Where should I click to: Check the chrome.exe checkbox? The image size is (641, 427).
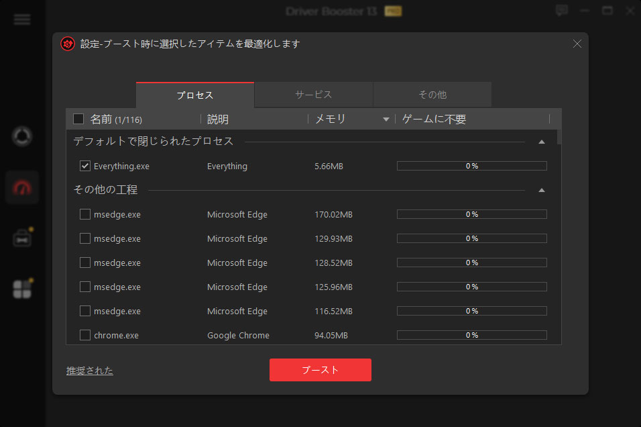pos(85,335)
